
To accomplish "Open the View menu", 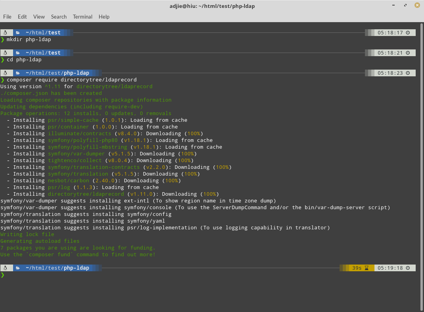I will click(x=39, y=17).
